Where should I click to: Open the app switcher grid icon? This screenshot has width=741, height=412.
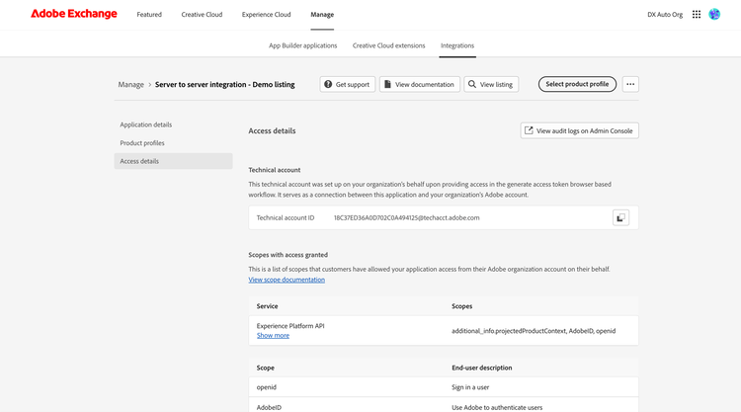coord(697,15)
